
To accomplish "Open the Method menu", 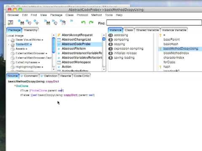I will coord(96,15).
